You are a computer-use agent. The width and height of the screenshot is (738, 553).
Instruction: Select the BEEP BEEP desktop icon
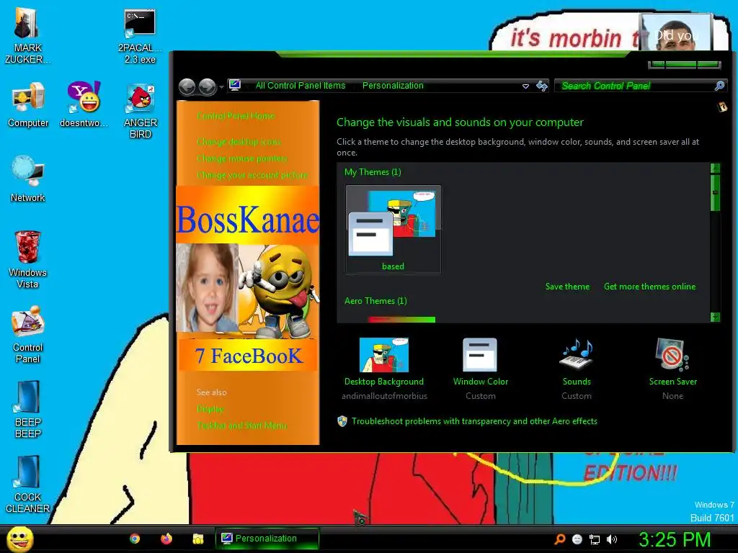28,409
